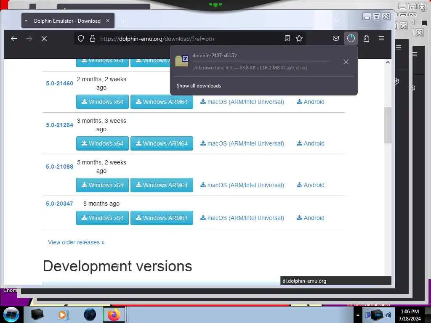Close the Dolphin Emulator - Download tab
Viewport: 431px width, 323px height.
click(x=108, y=21)
